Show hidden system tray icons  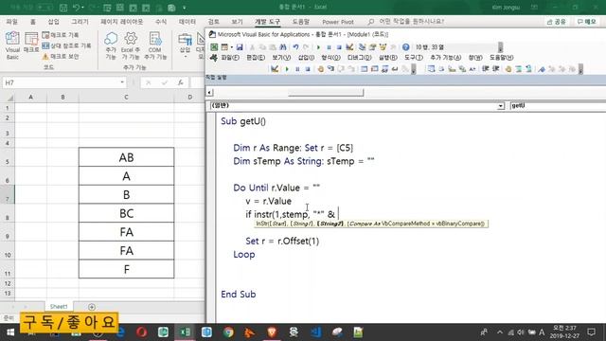coord(500,332)
